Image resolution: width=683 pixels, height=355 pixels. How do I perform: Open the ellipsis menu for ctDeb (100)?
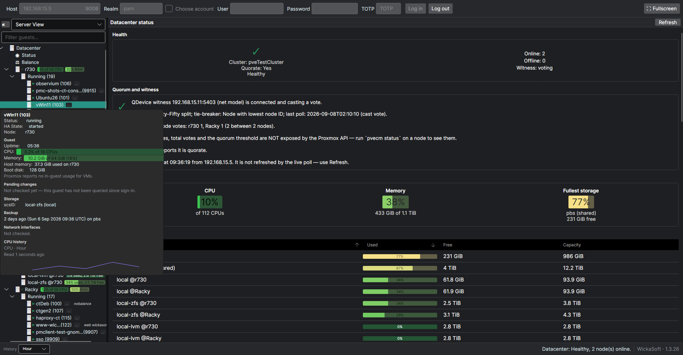[x=67, y=304]
